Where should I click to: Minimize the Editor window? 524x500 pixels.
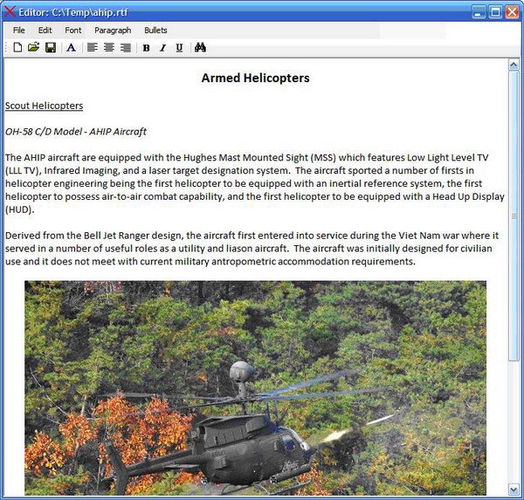[479, 12]
